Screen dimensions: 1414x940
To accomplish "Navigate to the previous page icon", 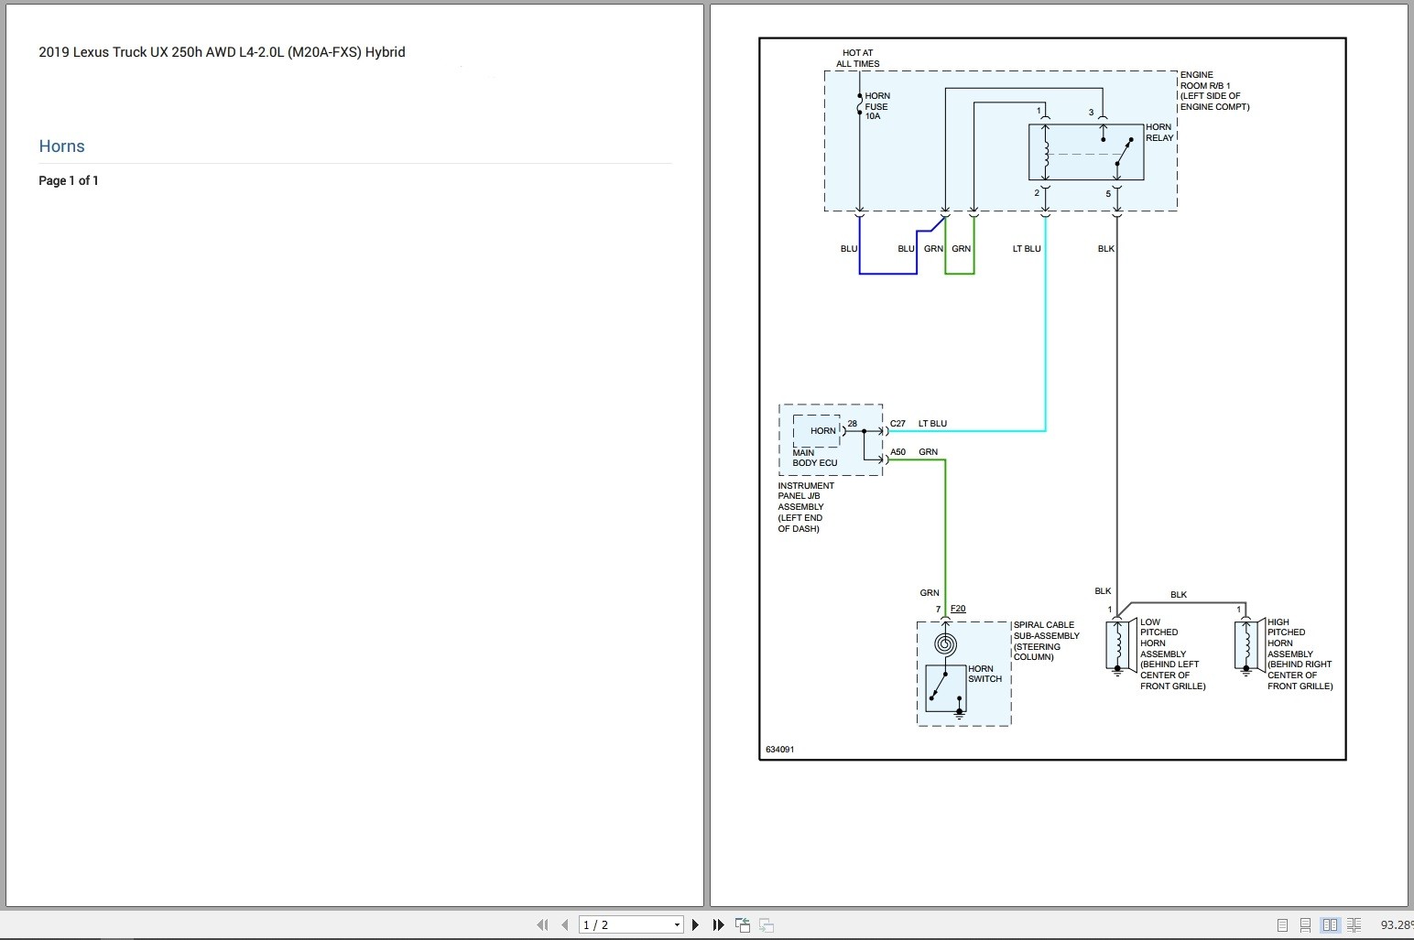I will [566, 924].
